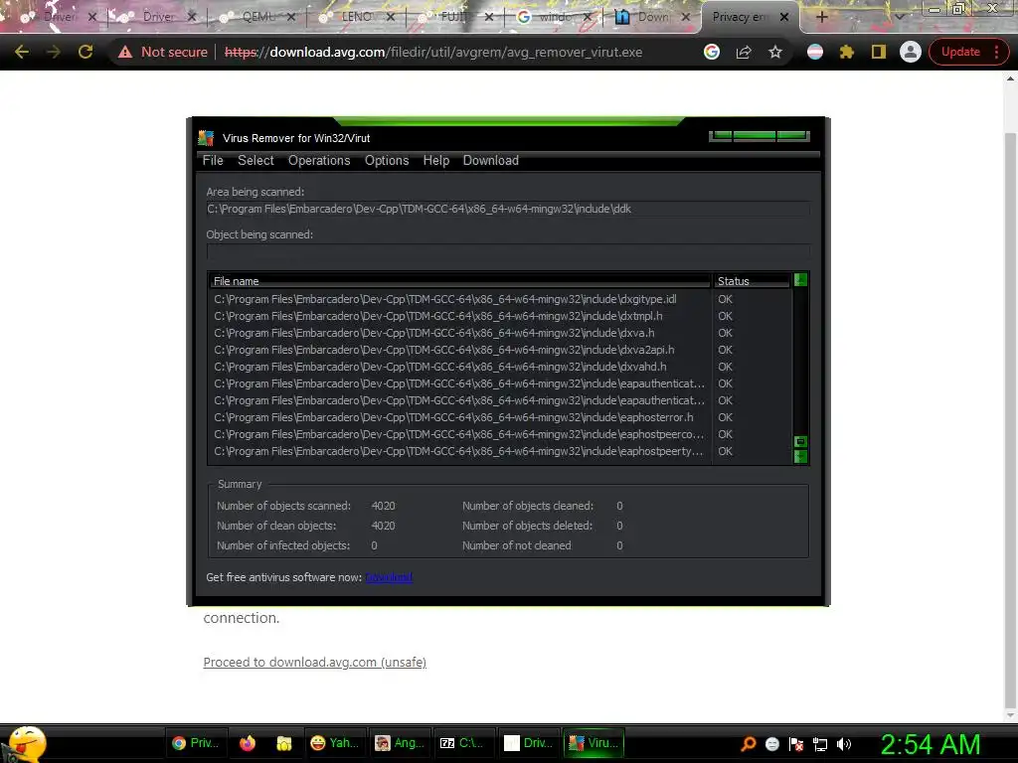Open Firefox from the taskbar
The height and width of the screenshot is (763, 1018).
click(x=248, y=743)
